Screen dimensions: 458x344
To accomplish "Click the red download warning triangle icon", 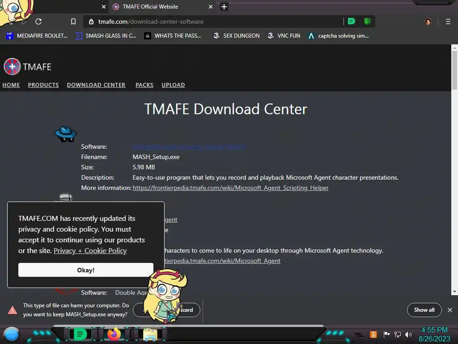I will click(x=12, y=310).
